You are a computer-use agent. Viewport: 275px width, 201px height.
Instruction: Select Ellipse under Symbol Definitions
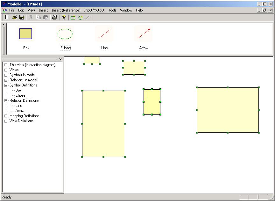(20, 95)
